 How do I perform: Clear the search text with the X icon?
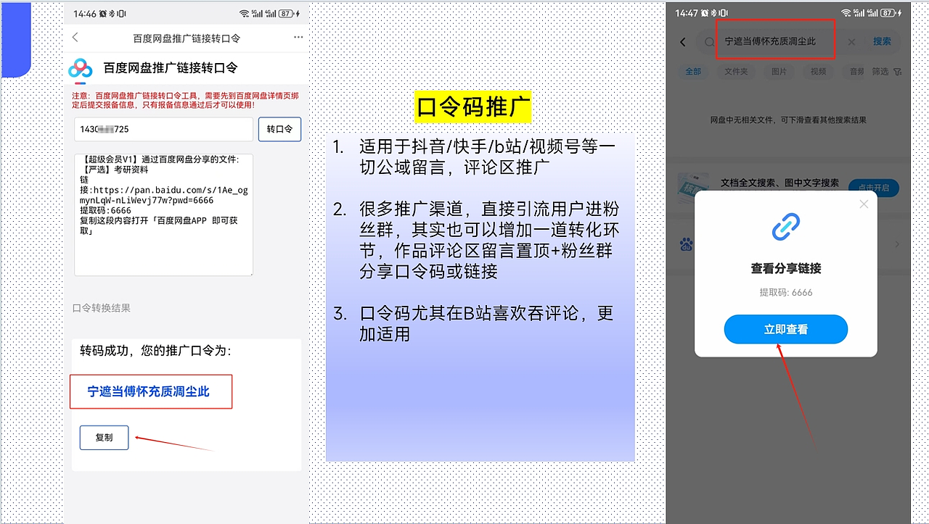click(851, 42)
